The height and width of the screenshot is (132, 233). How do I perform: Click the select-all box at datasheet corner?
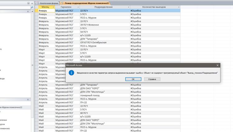tap(36, 7)
